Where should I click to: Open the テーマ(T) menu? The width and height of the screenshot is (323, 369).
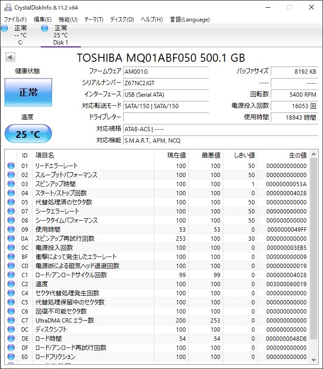tap(93, 20)
